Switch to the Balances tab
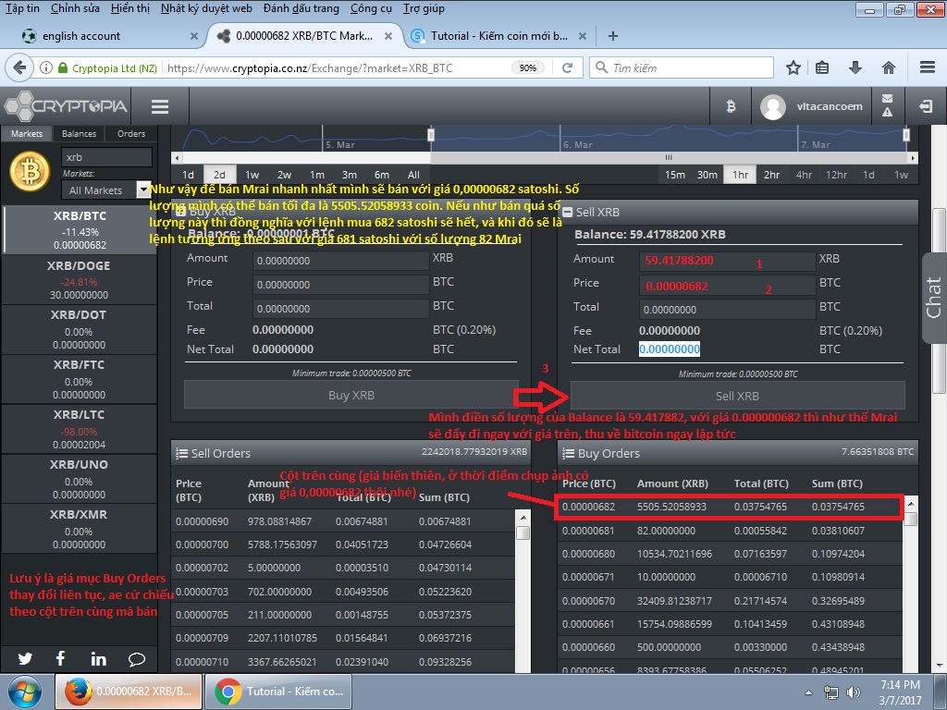The height and width of the screenshot is (710, 947). point(80,133)
